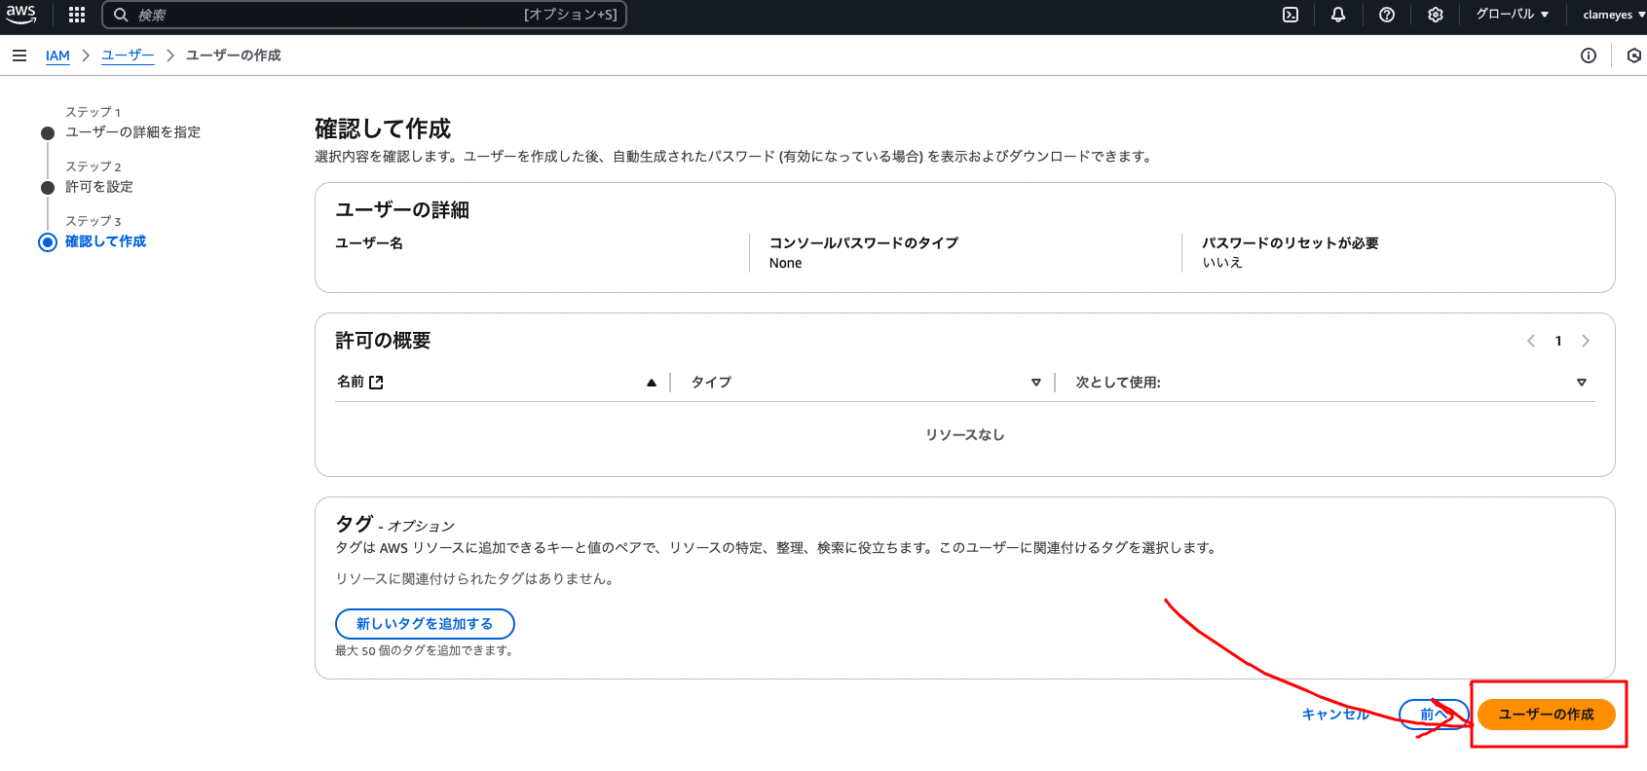Viewport: 1647px width, 771px height.
Task: Expand the グローバル region dropdown
Action: click(1513, 15)
